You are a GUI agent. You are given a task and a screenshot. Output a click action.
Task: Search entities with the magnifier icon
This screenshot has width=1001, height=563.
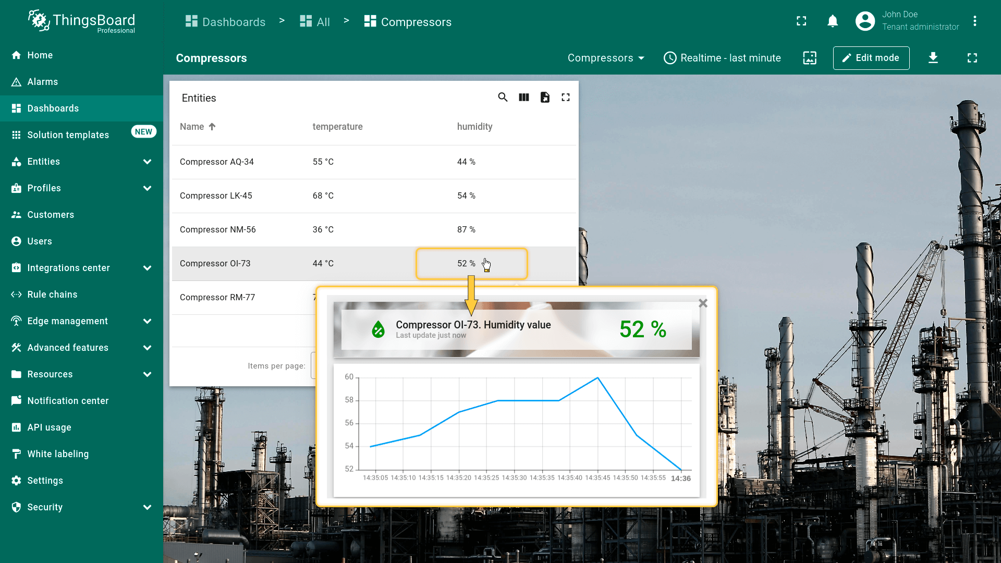(x=503, y=97)
